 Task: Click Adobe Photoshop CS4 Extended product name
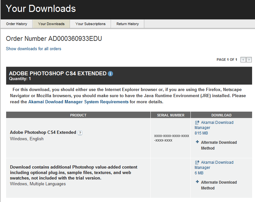(x=43, y=132)
